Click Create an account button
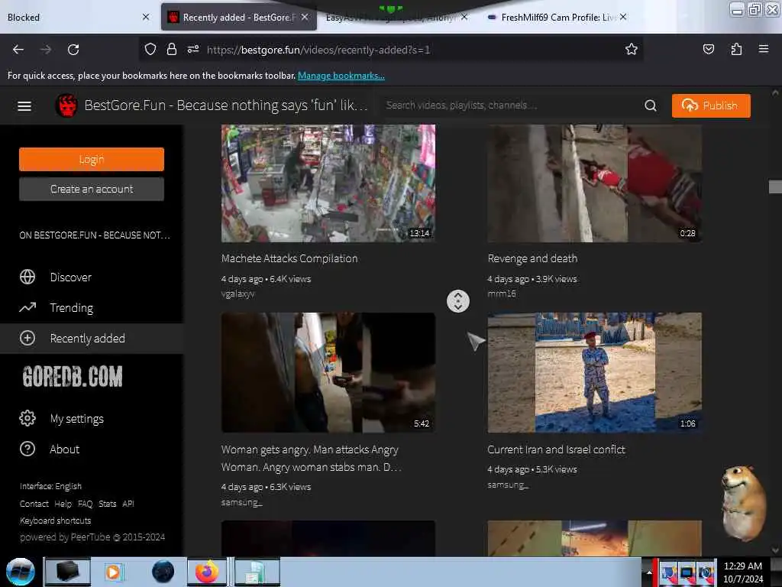Viewport: 782px width, 587px height. point(92,190)
